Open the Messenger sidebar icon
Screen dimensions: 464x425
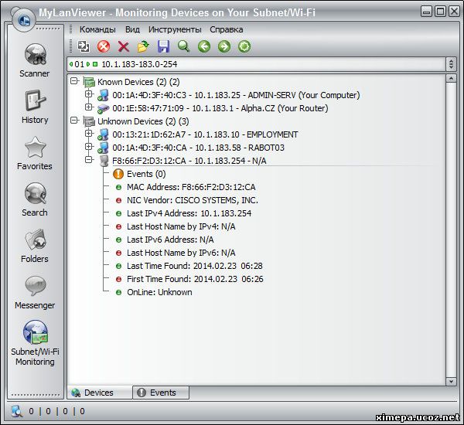[x=36, y=286]
